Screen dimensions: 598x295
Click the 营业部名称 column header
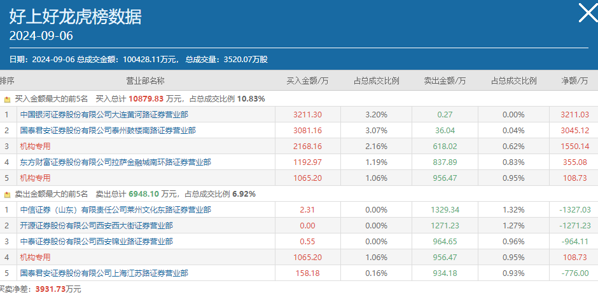[145, 81]
